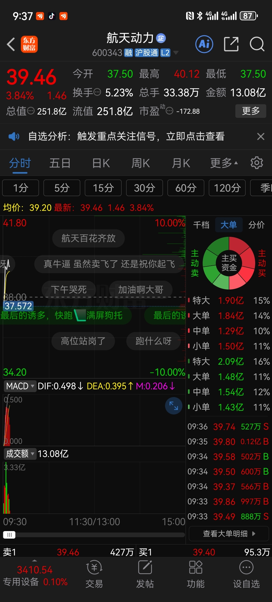
Task: Tap the timeline scrubber handle
Action: pyautogui.click(x=9, y=535)
